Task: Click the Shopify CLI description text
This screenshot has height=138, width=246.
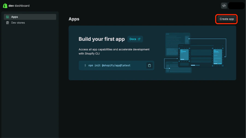Action: pos(114,51)
